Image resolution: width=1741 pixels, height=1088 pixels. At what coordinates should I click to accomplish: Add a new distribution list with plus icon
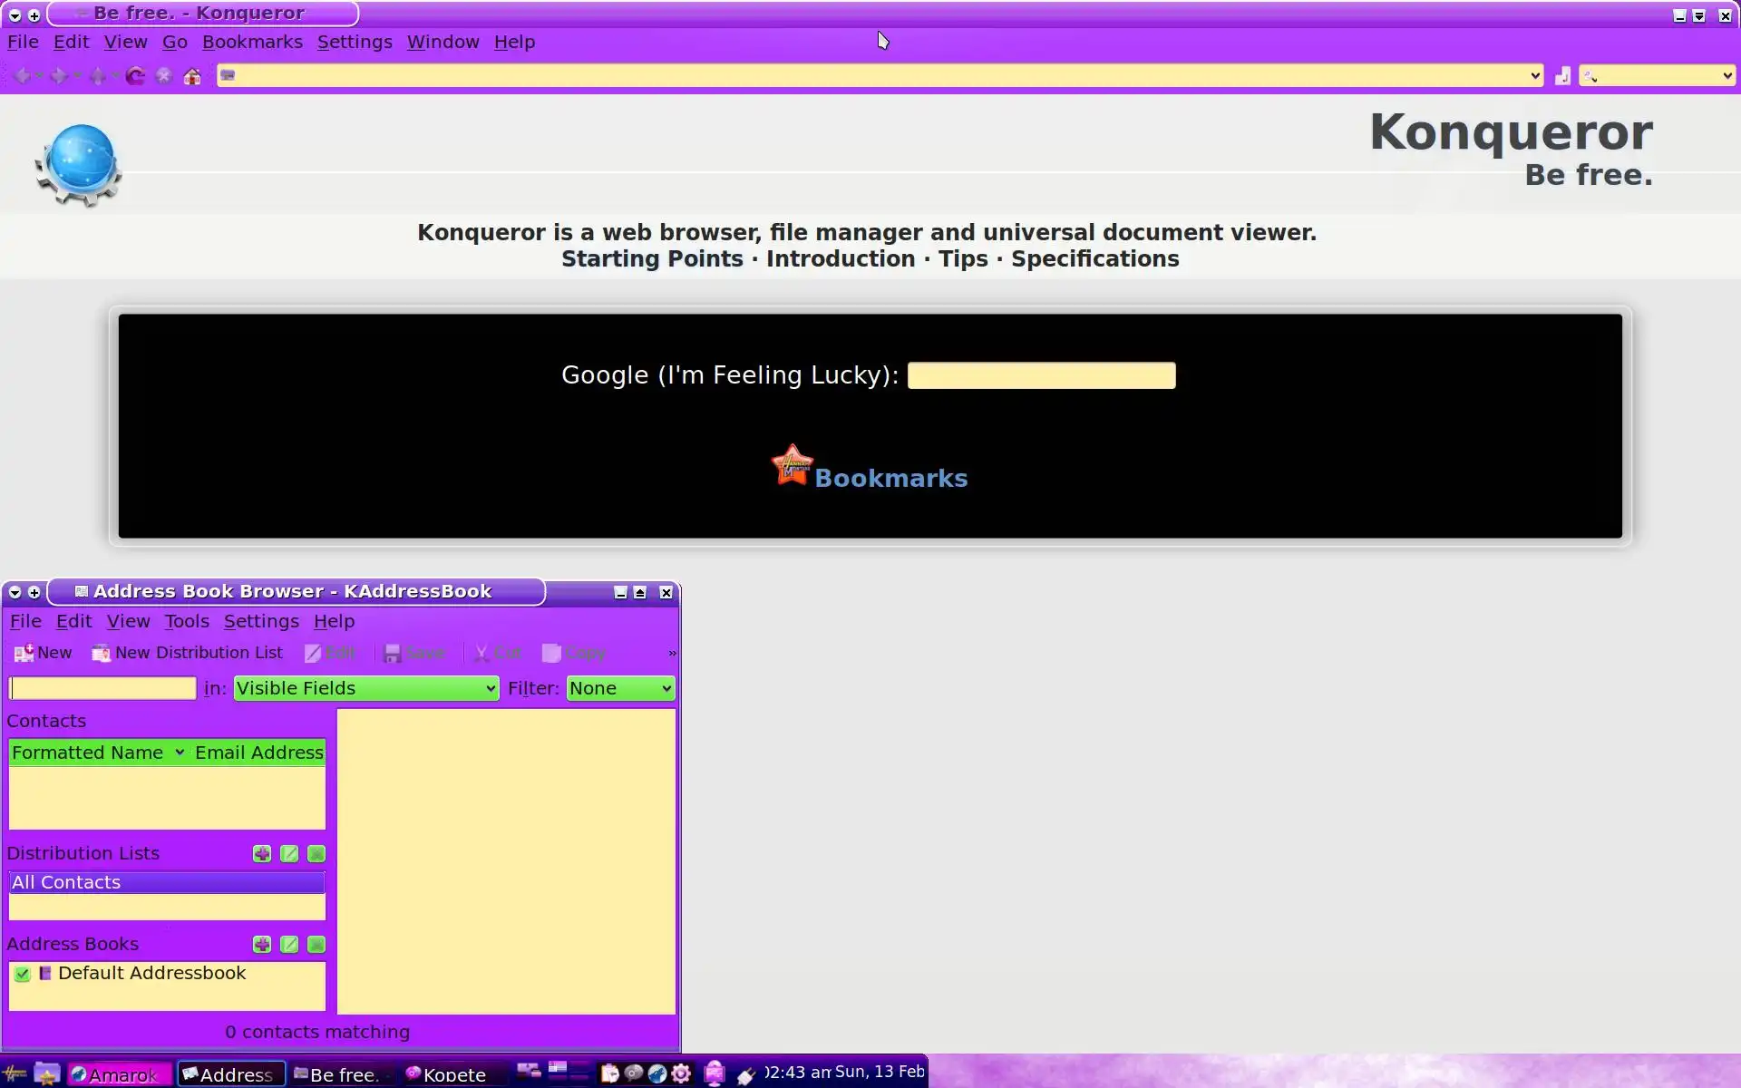[262, 854]
